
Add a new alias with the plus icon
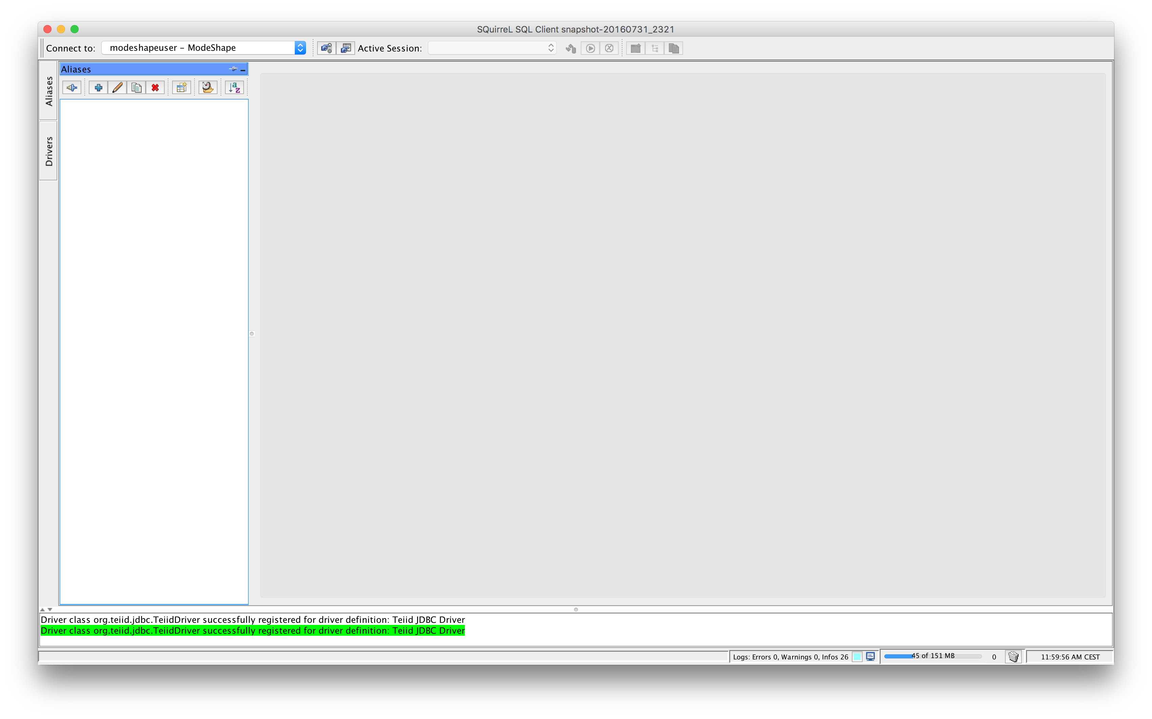click(99, 87)
